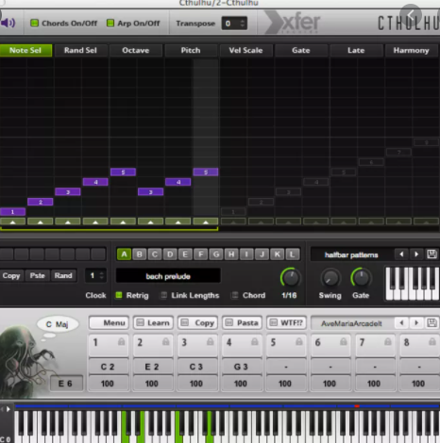Select arp pattern slot E
Viewport: 440px width, 443px height.
[x=185, y=254]
